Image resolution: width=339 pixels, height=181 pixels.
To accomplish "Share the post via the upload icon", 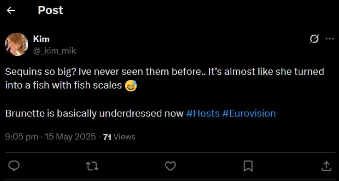I will 326,166.
